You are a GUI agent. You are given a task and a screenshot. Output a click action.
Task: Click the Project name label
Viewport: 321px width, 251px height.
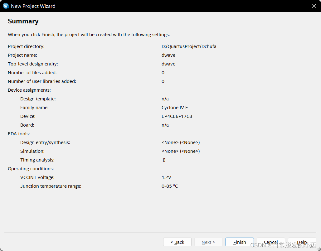tap(22, 55)
